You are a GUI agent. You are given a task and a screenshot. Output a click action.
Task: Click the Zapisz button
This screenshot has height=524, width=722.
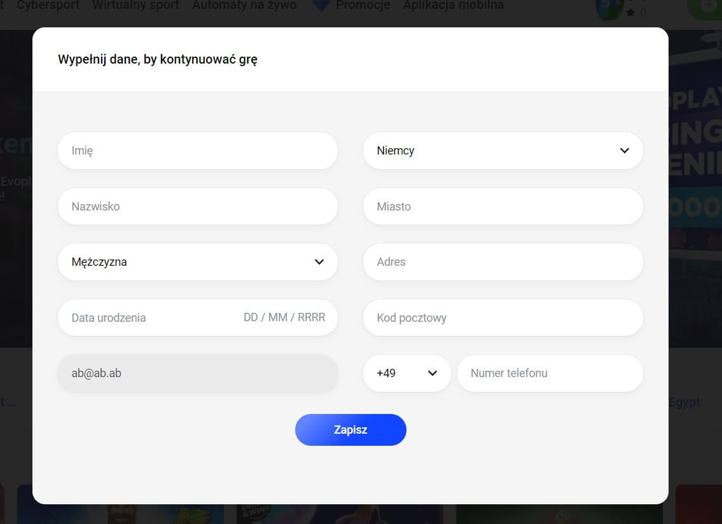click(x=351, y=430)
